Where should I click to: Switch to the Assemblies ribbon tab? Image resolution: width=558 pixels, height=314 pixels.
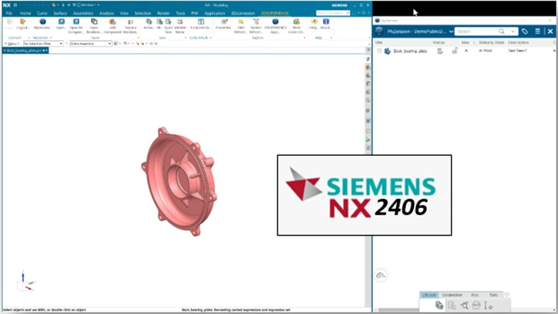[x=83, y=13]
